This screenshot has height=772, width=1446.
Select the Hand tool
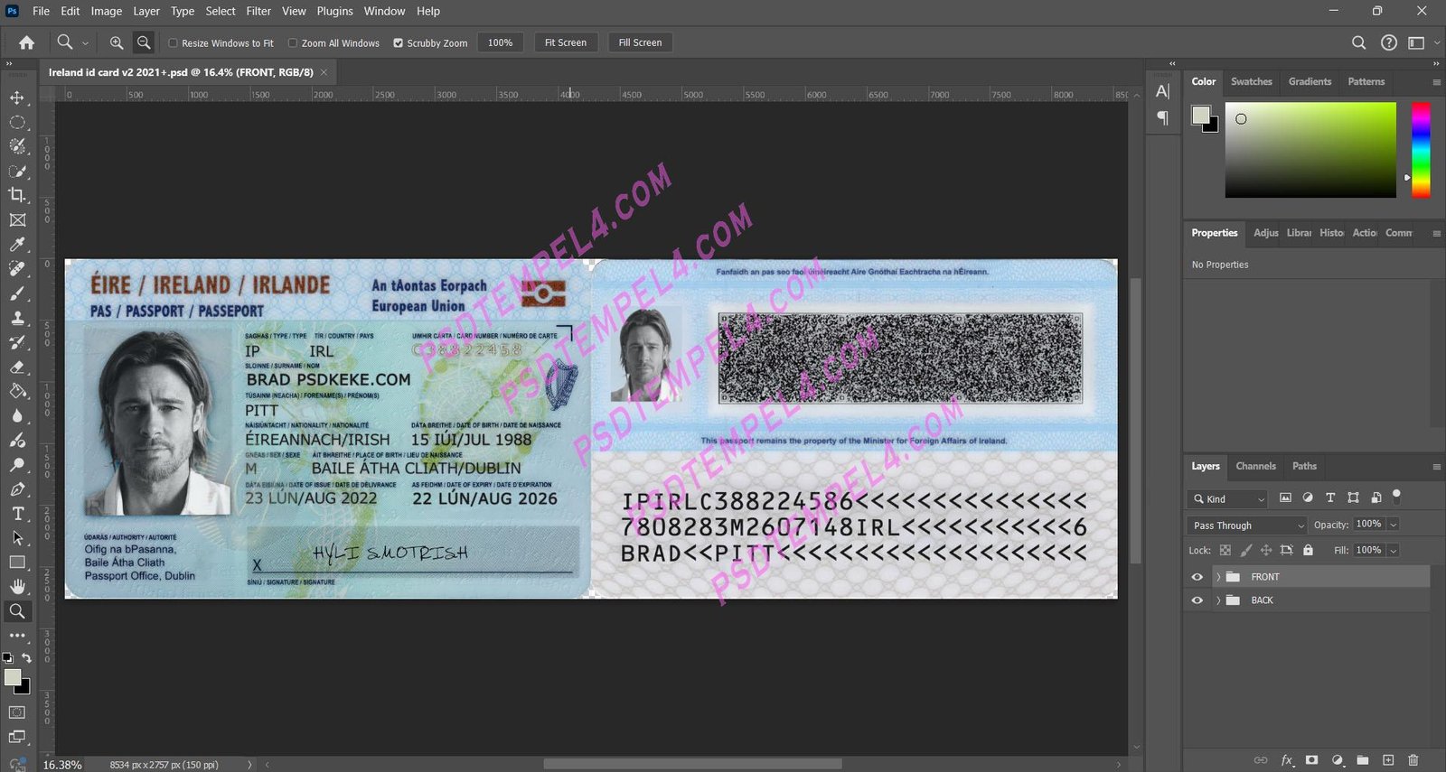[17, 586]
